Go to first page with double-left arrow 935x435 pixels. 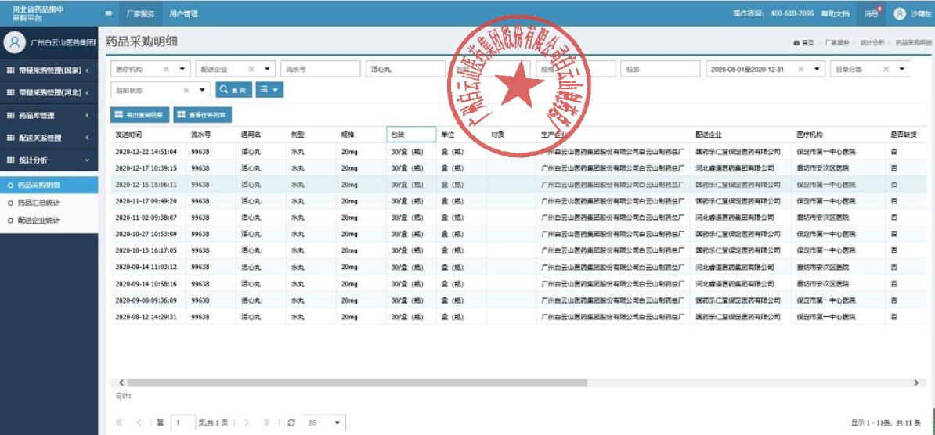(119, 422)
